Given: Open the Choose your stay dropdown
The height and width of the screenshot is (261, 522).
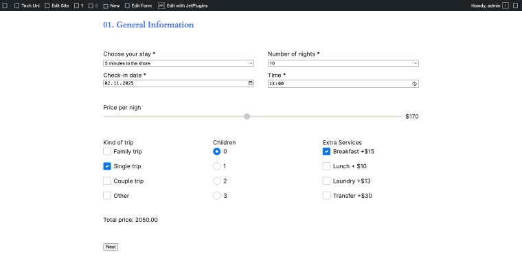Looking at the screenshot, I should [179, 63].
